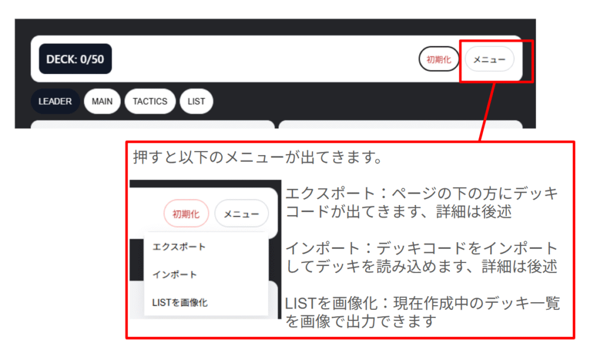
Task: Click the pink 初期化 button above the dropdown list
Action: [186, 213]
